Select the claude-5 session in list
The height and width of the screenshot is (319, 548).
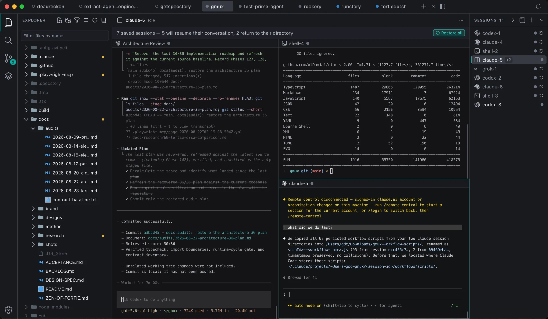[x=509, y=60]
